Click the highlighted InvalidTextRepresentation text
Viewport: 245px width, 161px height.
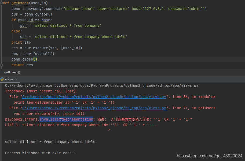(66, 119)
